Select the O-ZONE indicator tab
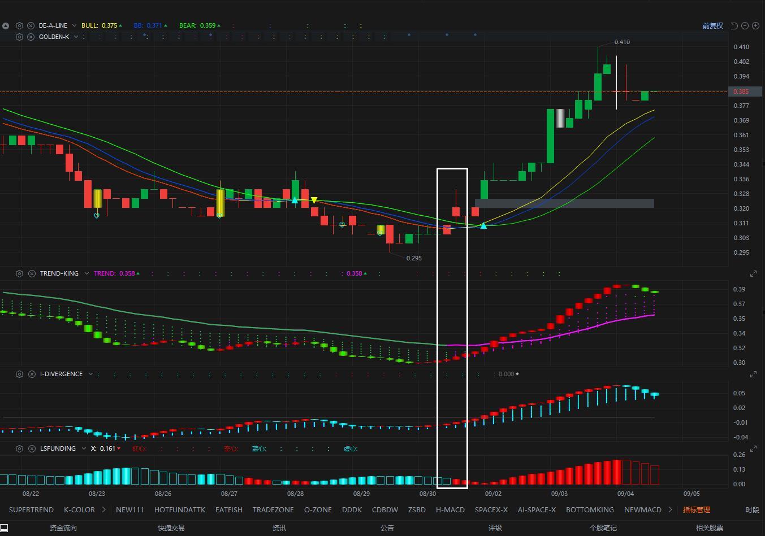 pos(318,509)
